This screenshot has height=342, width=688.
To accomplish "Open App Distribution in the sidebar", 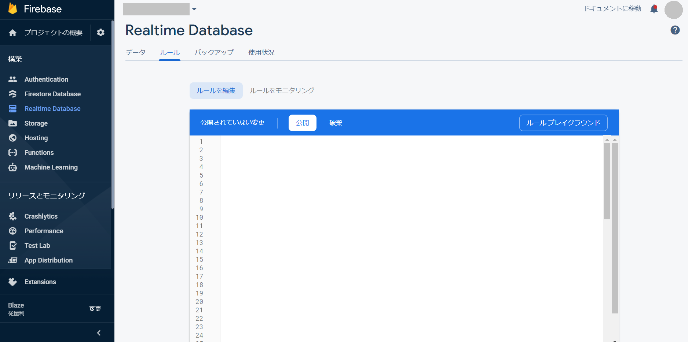I will pos(48,260).
